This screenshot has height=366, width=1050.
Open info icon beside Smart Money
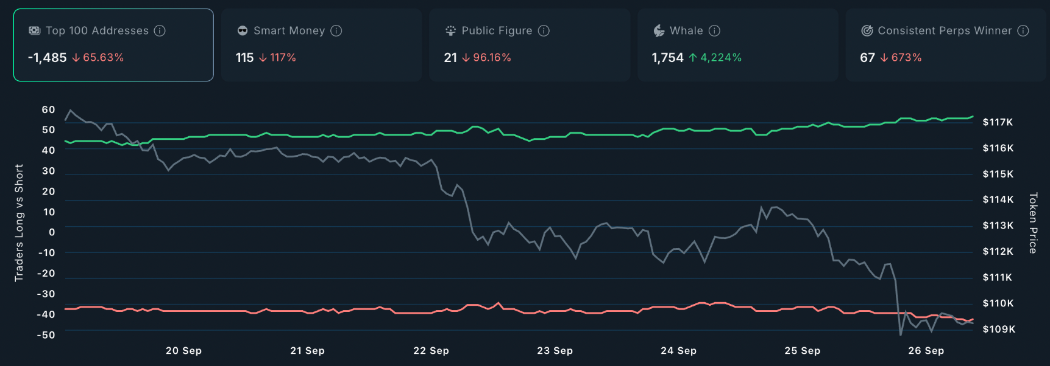pyautogui.click(x=336, y=30)
